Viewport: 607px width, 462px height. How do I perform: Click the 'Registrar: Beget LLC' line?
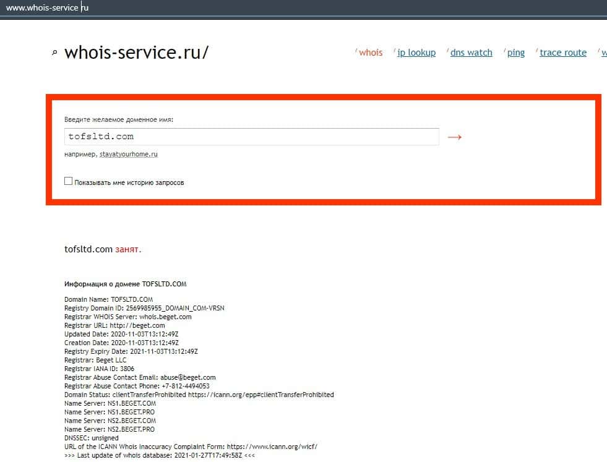[95, 360]
